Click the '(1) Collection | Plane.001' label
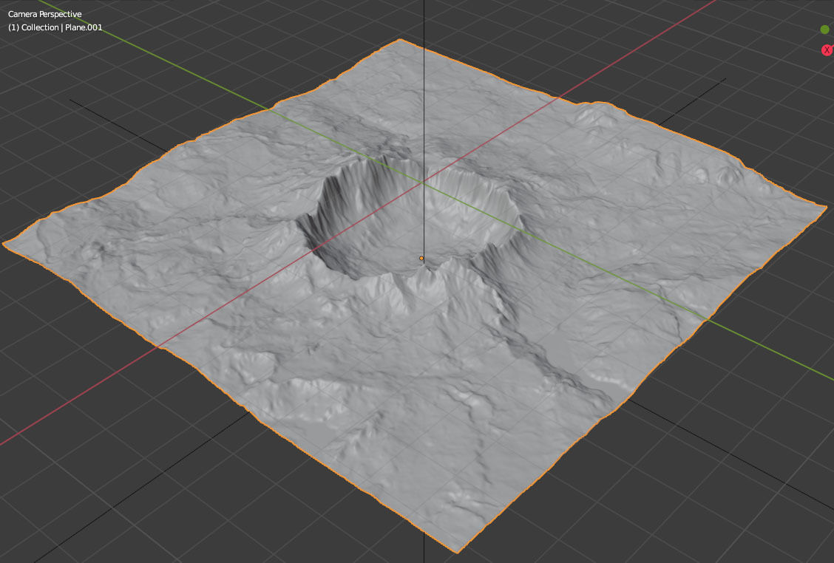Image resolution: width=834 pixels, height=563 pixels. click(55, 27)
